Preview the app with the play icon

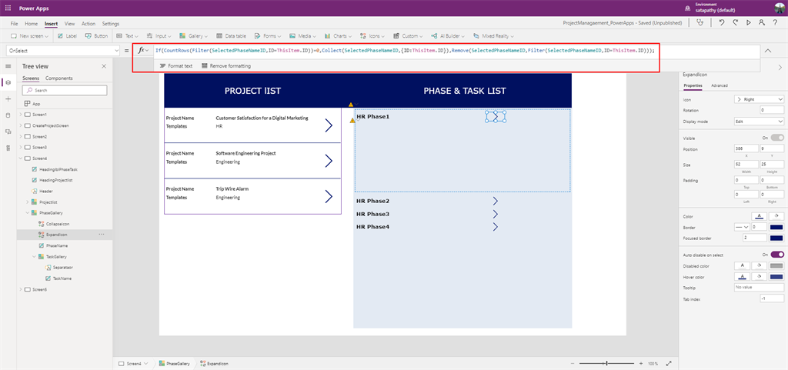(749, 22)
